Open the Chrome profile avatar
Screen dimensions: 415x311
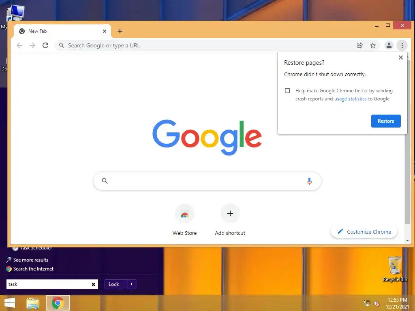389,45
